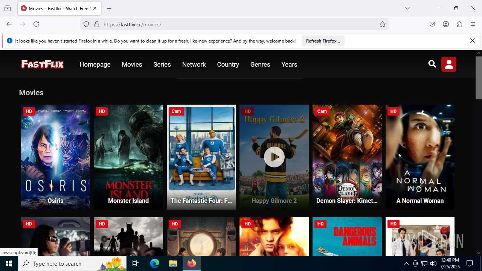Click the A Normal Woman title link
This screenshot has width=482, height=271.
pyautogui.click(x=420, y=201)
